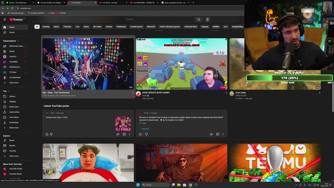Share the Partak community post
The width and height of the screenshot is (334, 188).
point(211,134)
